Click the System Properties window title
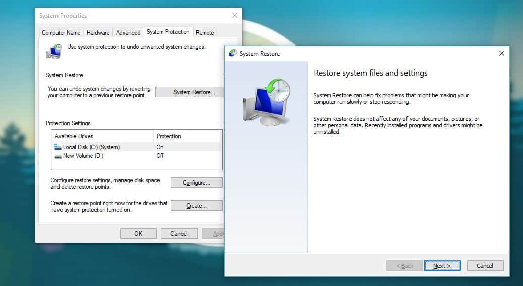The height and width of the screenshot is (286, 523). [x=63, y=15]
